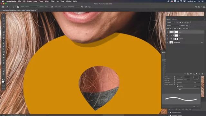Screen dimensions: 206x116
Task: Open smoothing options gear icon
Action: click(82, 7)
